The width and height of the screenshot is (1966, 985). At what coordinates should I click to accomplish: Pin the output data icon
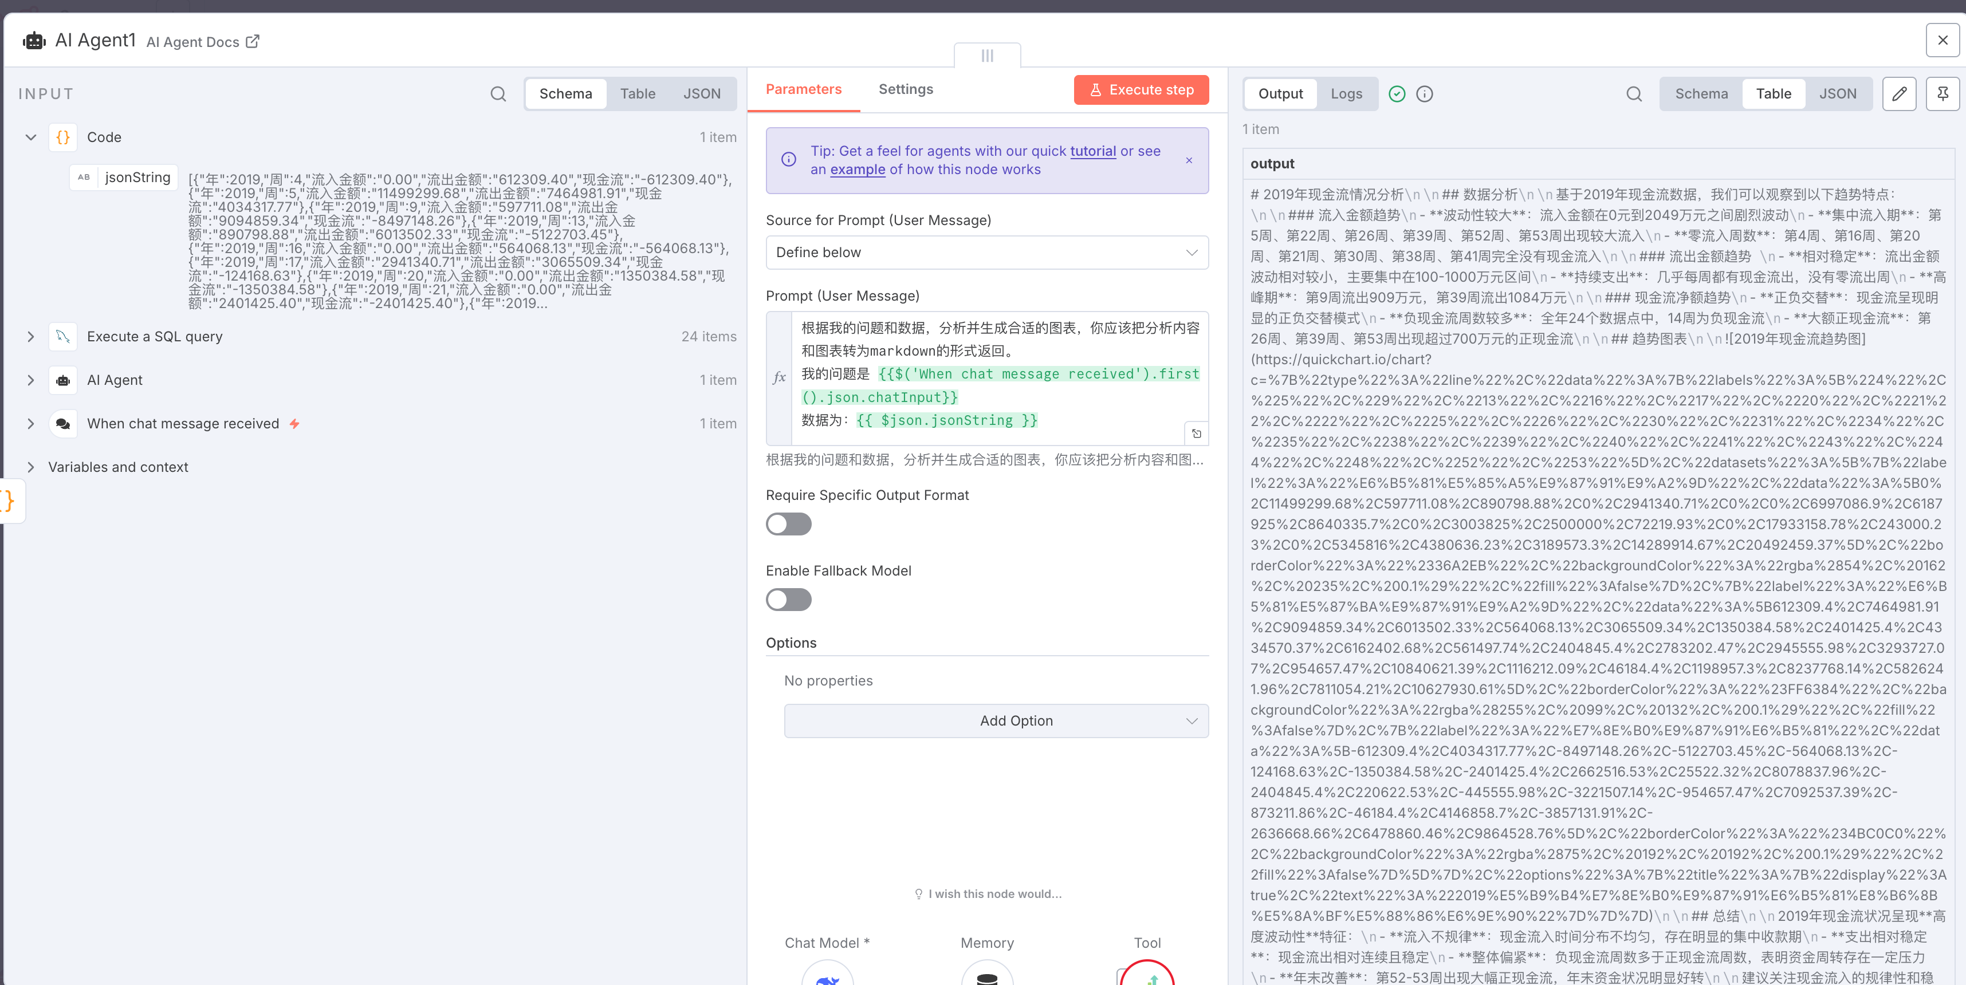1943,94
